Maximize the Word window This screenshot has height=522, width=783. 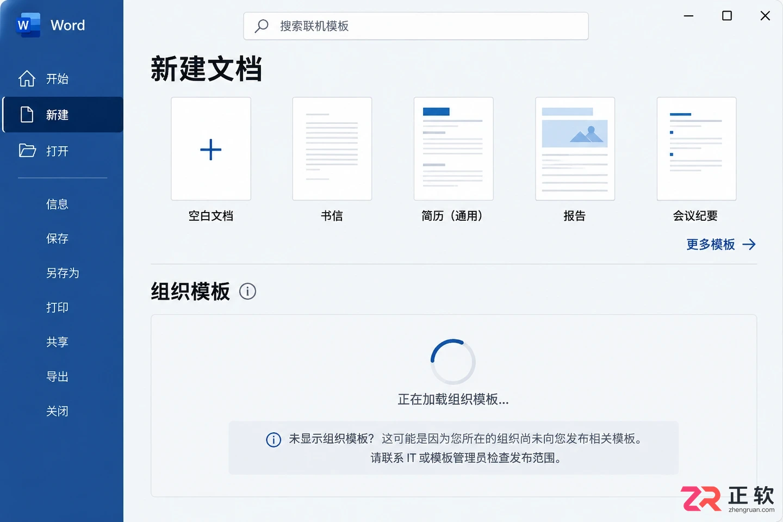pos(727,16)
